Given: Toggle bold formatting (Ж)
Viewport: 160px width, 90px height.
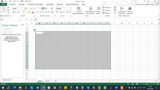Looking at the screenshot, I should (x=13, y=12).
